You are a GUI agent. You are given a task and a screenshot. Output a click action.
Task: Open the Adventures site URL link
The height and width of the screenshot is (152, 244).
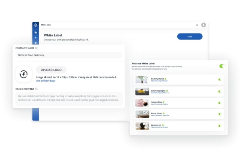point(159,127)
